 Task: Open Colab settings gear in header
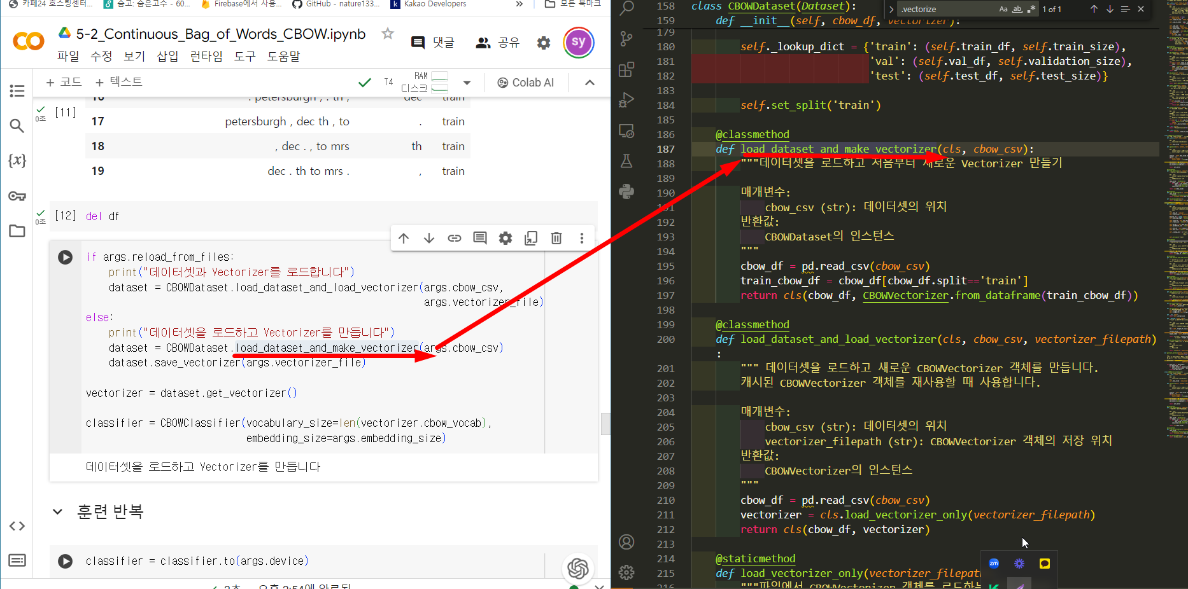pyautogui.click(x=543, y=43)
